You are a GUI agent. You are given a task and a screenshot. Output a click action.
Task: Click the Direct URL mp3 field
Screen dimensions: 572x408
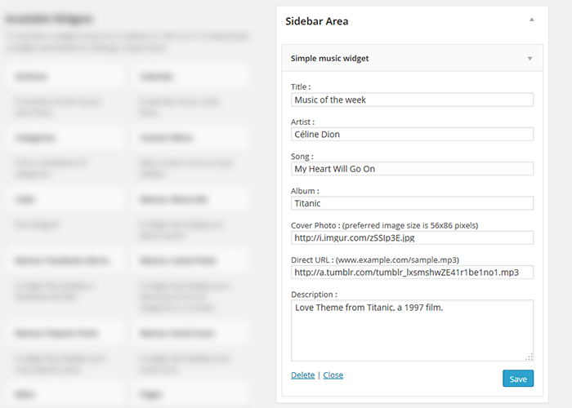412,272
